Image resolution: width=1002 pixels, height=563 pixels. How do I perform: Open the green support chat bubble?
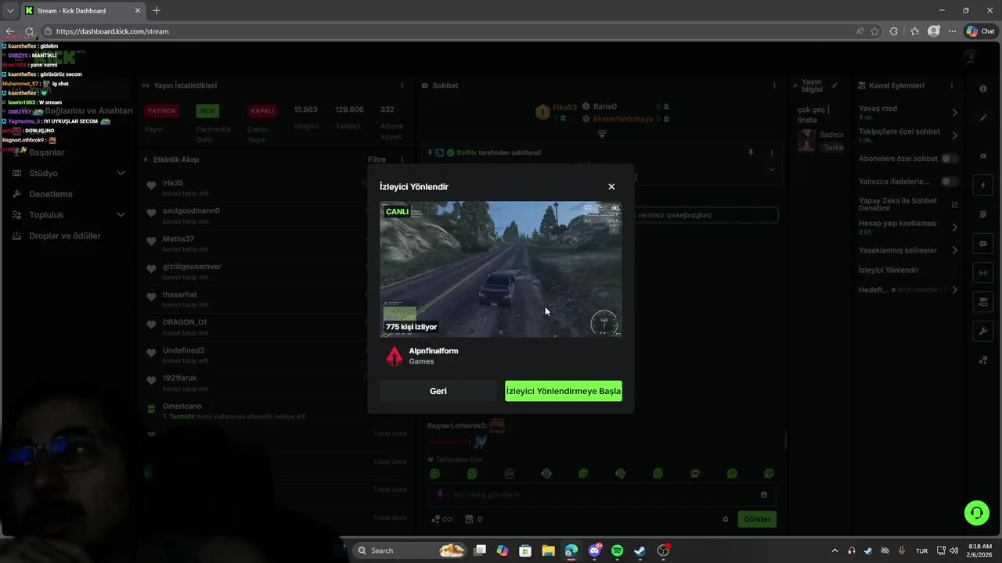(x=977, y=513)
